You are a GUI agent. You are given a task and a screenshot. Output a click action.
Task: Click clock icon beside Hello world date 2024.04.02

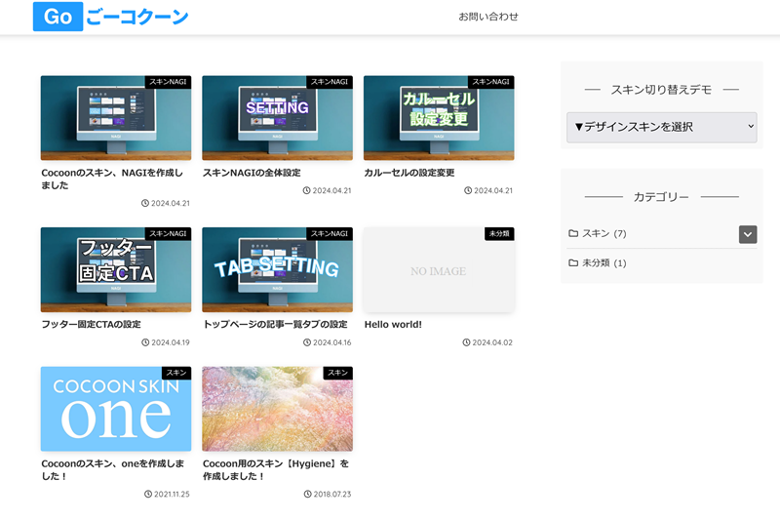(466, 342)
